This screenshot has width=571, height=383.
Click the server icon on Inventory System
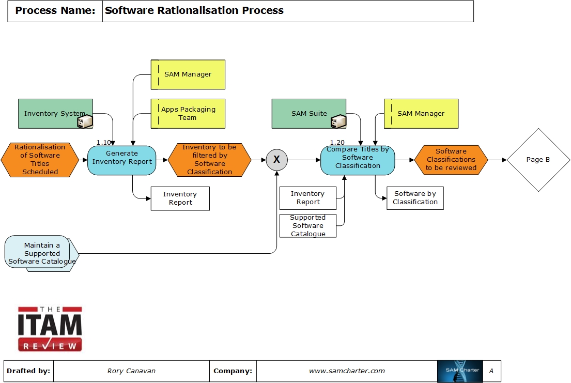(x=84, y=121)
